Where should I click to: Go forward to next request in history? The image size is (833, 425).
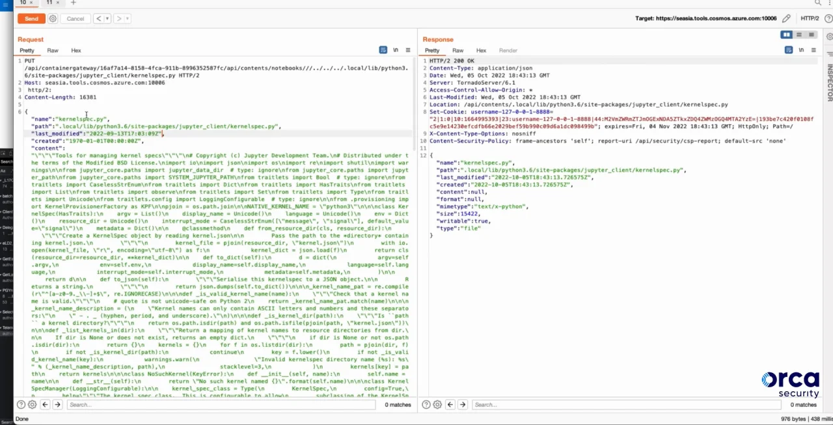[118, 19]
